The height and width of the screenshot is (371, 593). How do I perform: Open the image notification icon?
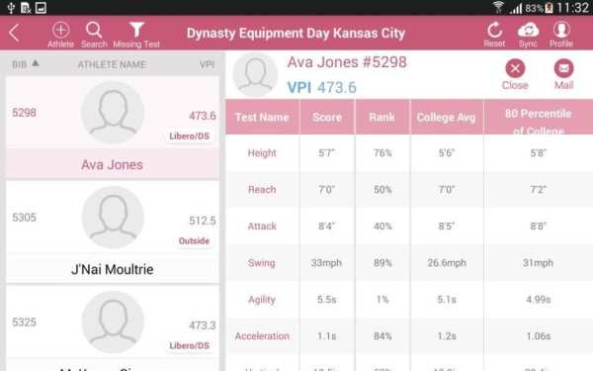(x=41, y=8)
